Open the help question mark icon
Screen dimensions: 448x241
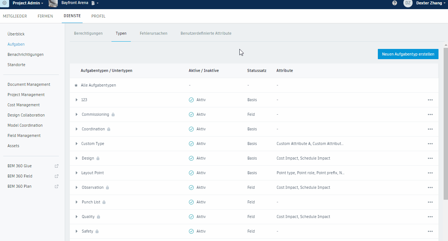tap(395, 3)
